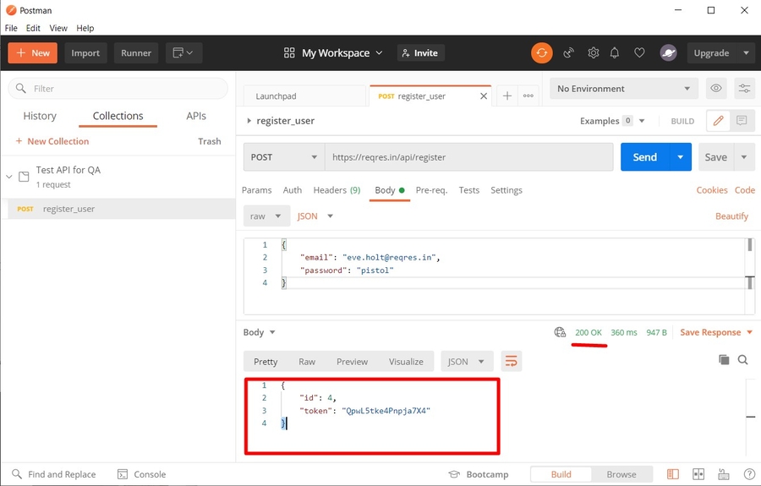Open the No Environment dropdown

[x=623, y=89]
